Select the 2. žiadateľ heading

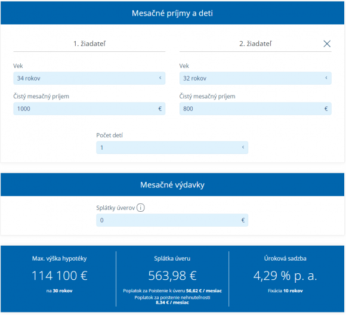(255, 44)
